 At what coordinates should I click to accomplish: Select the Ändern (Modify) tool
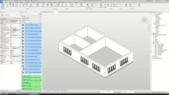pos(3,6)
